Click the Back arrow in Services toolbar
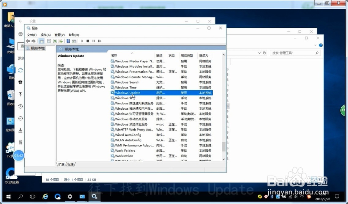 point(28,41)
